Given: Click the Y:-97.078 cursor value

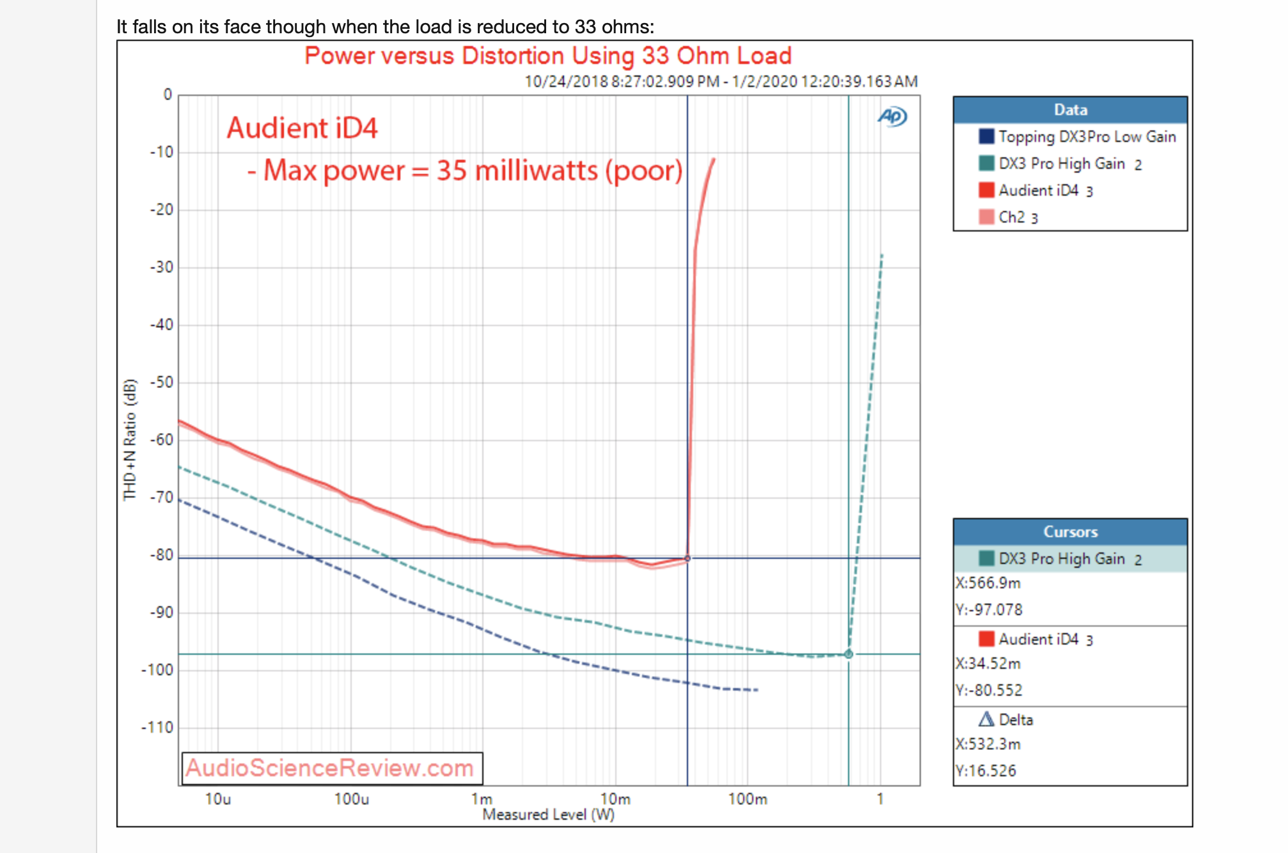Looking at the screenshot, I should pos(989,610).
